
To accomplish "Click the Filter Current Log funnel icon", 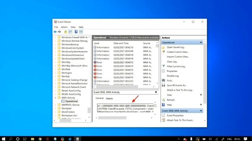I will [x=163, y=66].
